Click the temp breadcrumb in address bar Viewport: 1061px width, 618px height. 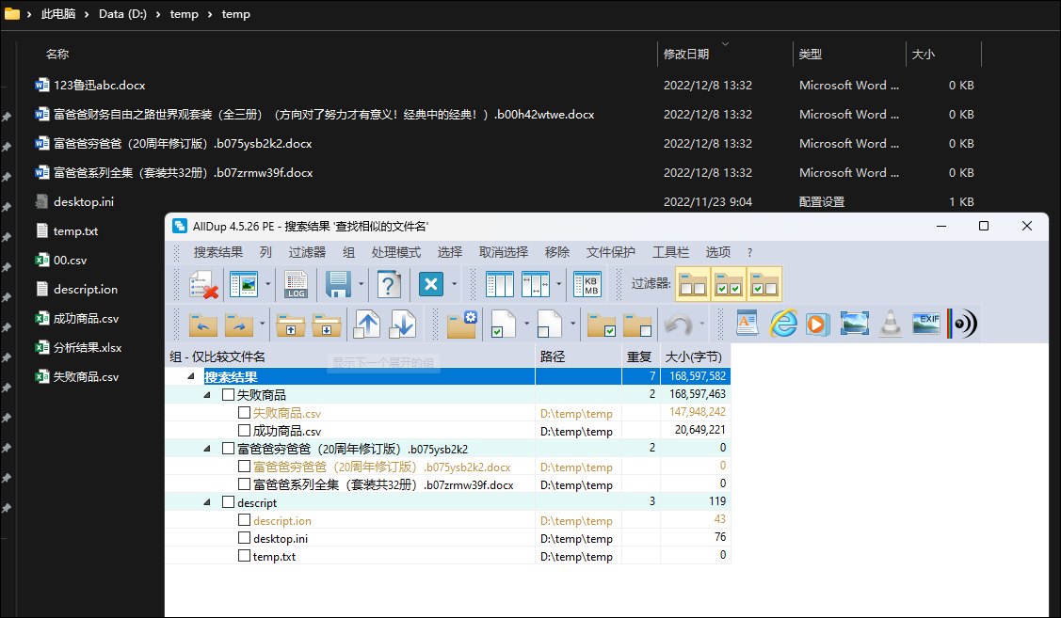[x=235, y=15]
